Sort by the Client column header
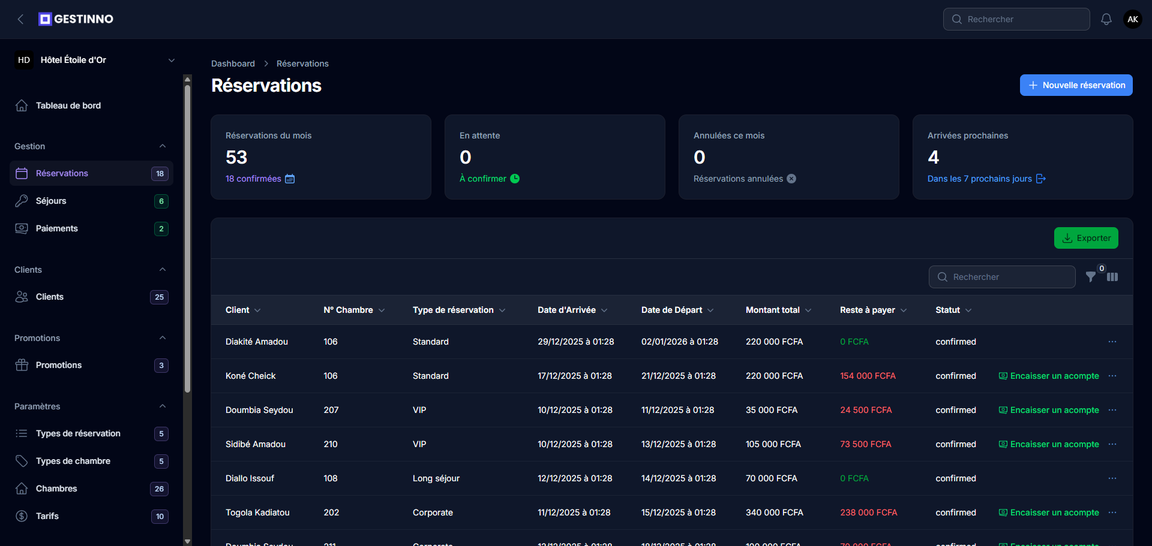Image resolution: width=1152 pixels, height=546 pixels. coord(243,310)
